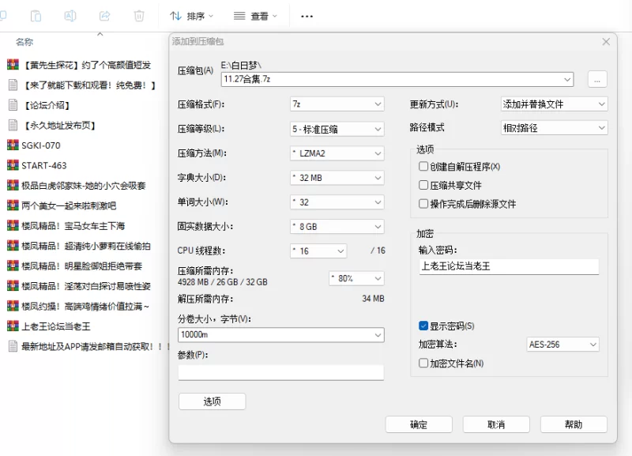
Task: Open the 压缩格式 dropdown showing 7z
Action: (337, 104)
